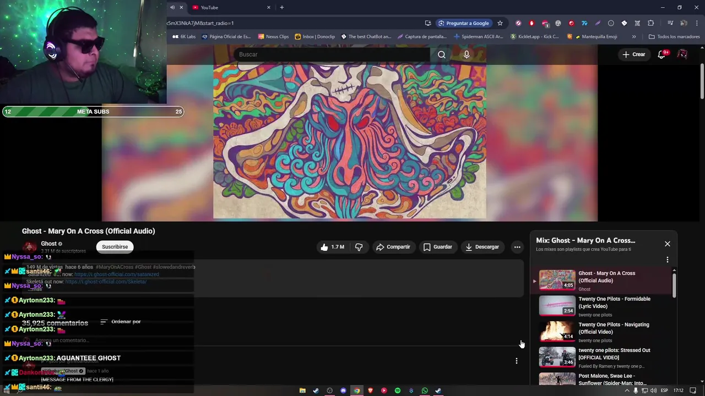The width and height of the screenshot is (705, 396).
Task: Select twenty one pilots Stressed Out title
Action: [614, 354]
